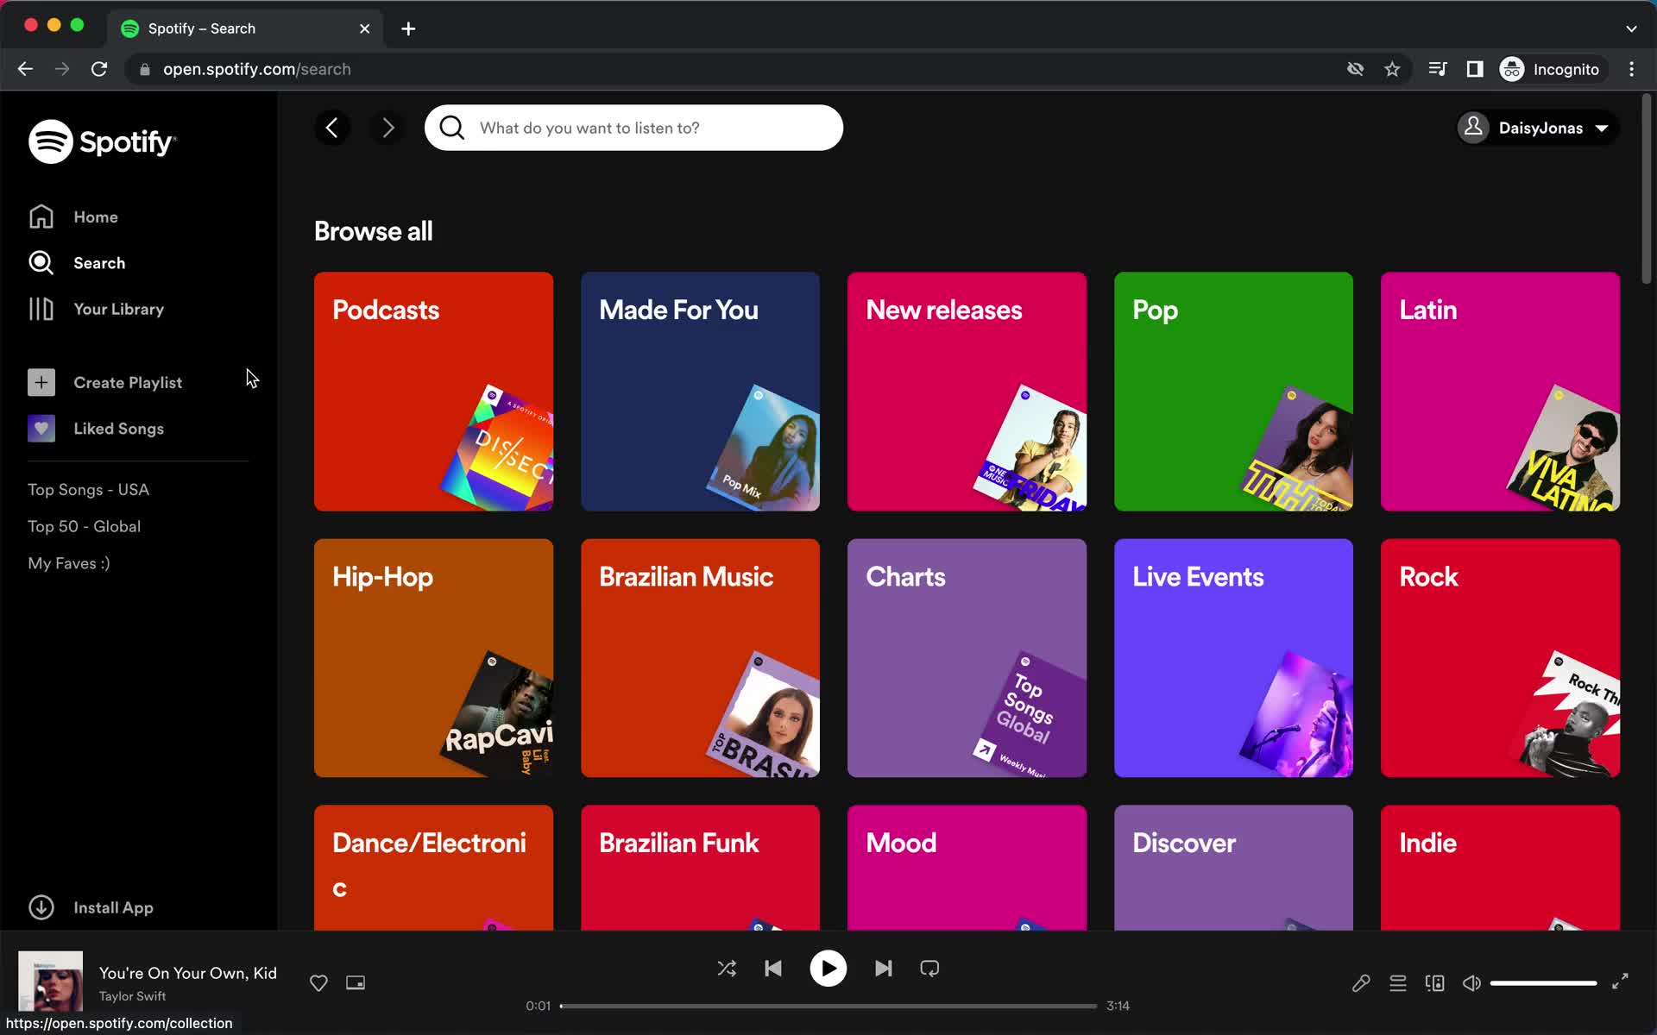
Task: Open the Latin category card
Action: [x=1500, y=392]
